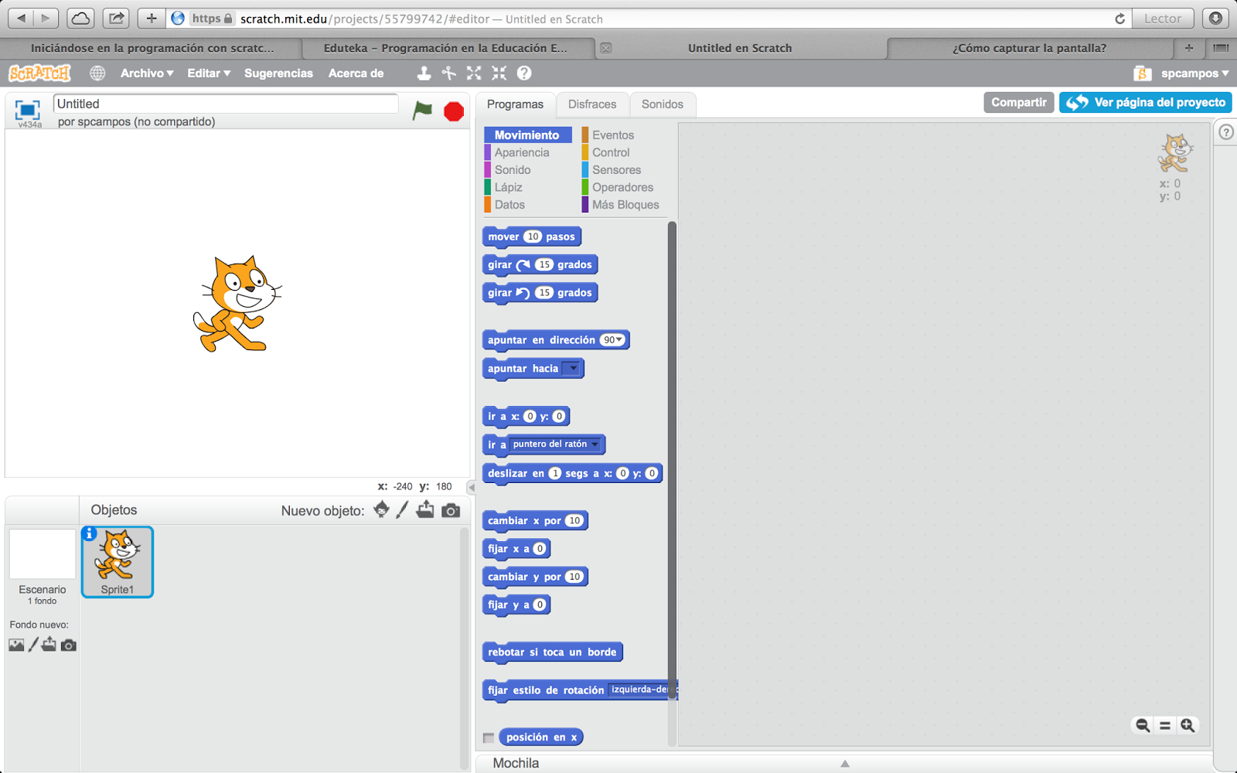
Task: Click the Untitled project name field
Action: coord(224,103)
